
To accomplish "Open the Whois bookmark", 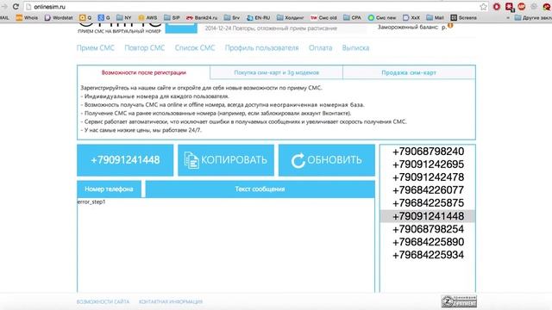I will tap(27, 17).
